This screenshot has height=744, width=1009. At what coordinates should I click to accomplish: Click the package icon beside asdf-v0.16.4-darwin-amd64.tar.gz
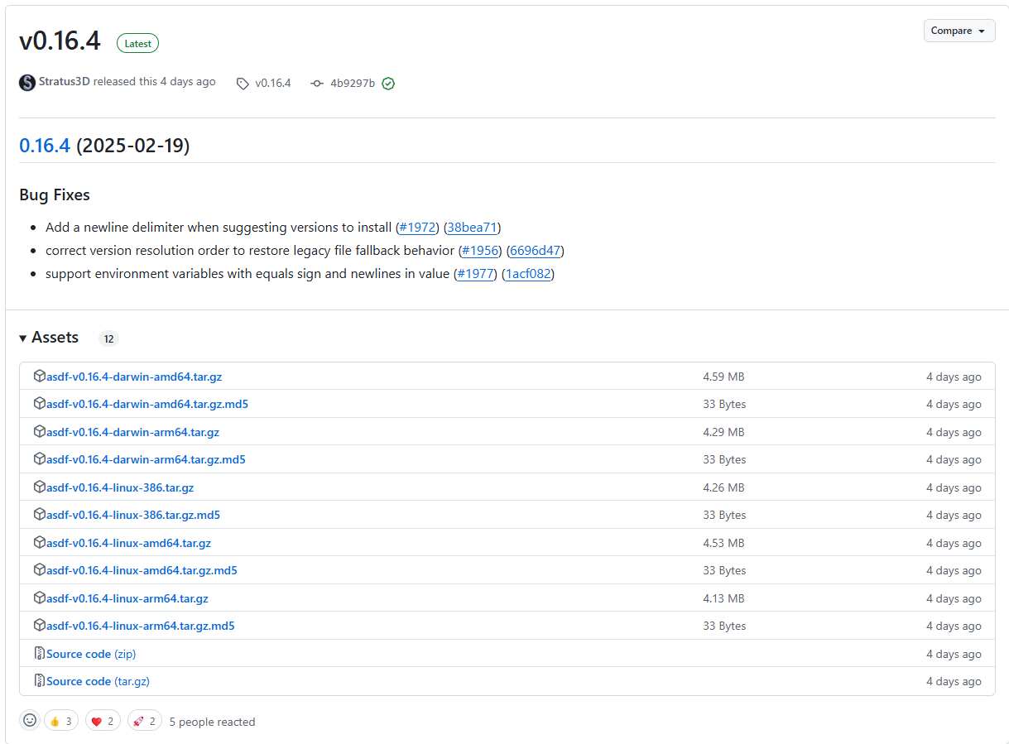tap(40, 376)
